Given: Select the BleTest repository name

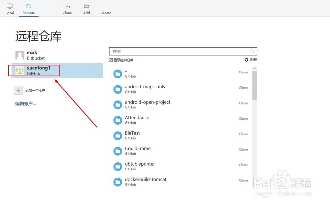Looking at the screenshot, I should [132, 133].
